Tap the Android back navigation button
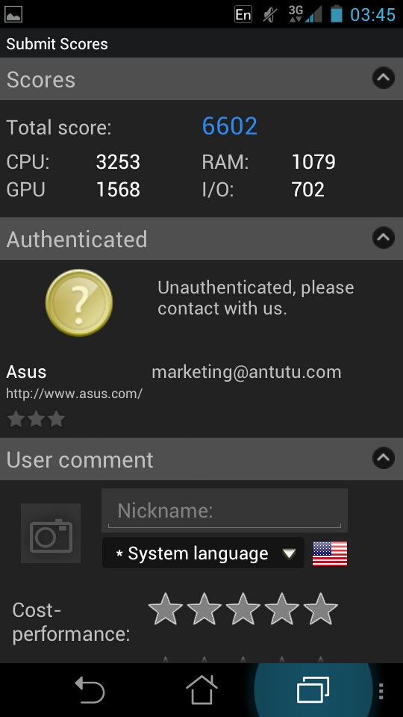The image size is (403, 717). pos(90,689)
